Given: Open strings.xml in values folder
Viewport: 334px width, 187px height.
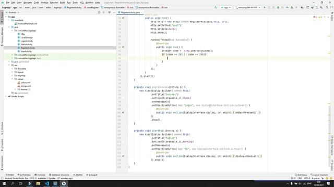Looking at the screenshot, I should point(24,86).
